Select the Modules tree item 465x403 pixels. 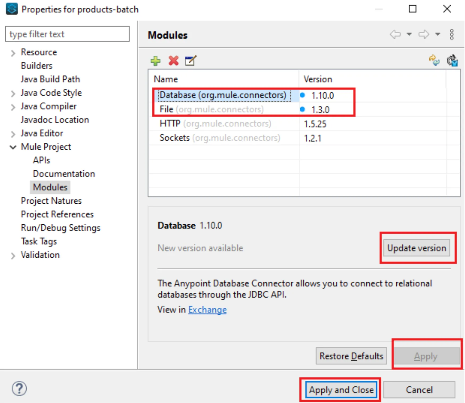pos(50,187)
